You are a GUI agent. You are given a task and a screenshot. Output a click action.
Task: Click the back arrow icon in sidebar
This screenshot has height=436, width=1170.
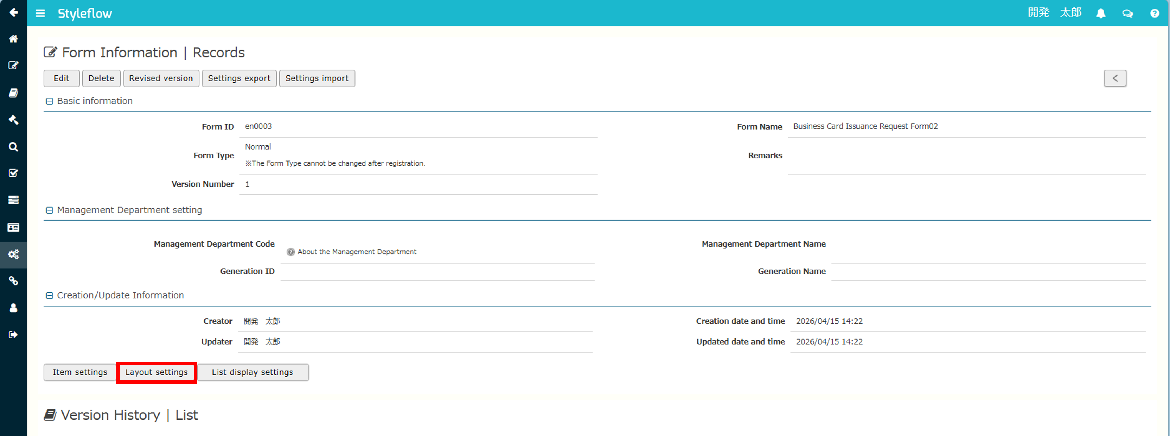(14, 13)
